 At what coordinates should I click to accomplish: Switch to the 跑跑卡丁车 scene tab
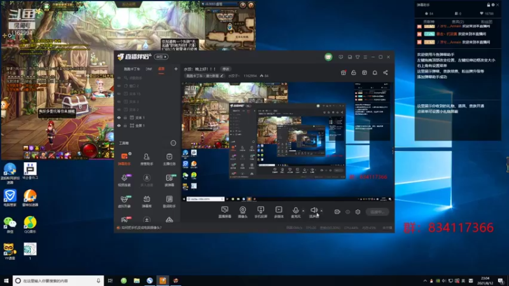pos(132,69)
